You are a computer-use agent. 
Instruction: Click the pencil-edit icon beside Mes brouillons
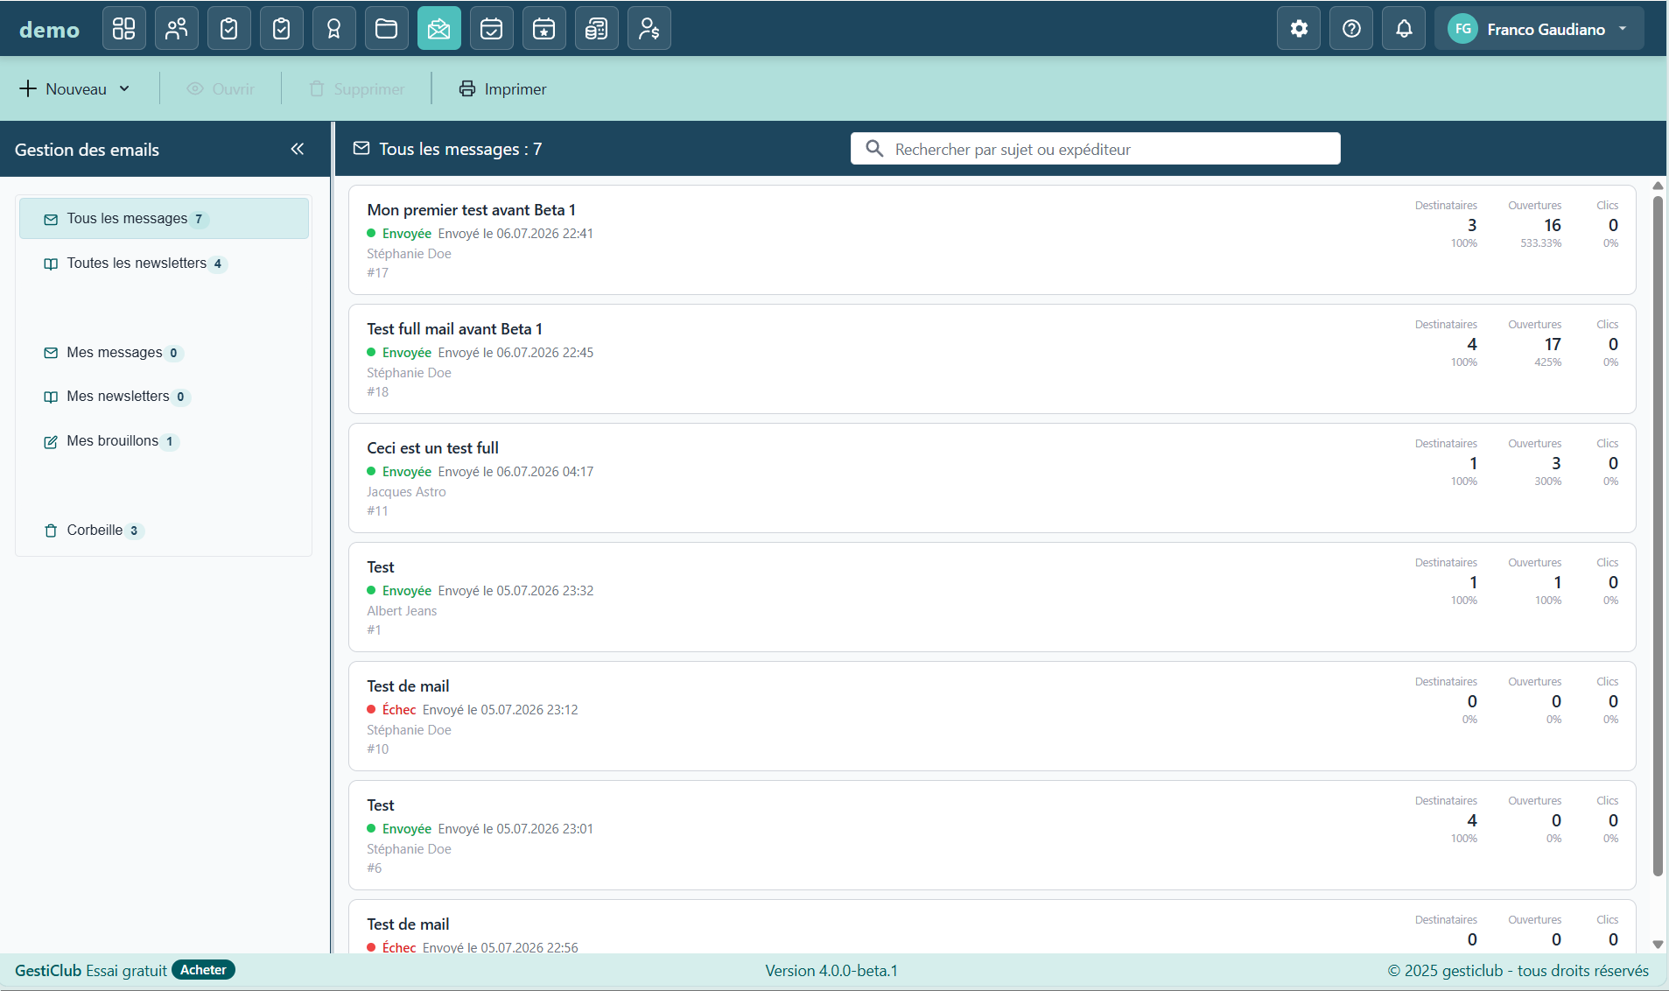pyautogui.click(x=51, y=442)
